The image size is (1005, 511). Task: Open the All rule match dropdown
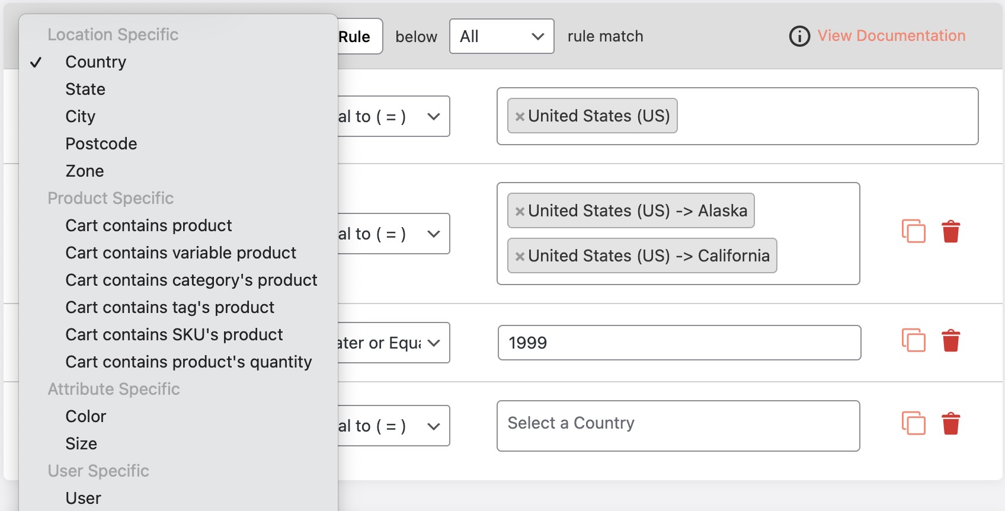pos(501,36)
